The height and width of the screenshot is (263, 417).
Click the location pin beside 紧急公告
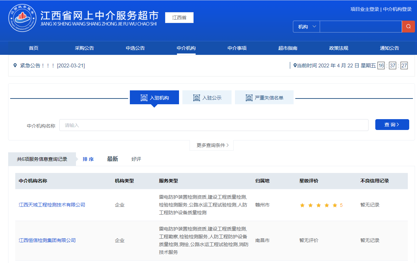[x=15, y=65]
